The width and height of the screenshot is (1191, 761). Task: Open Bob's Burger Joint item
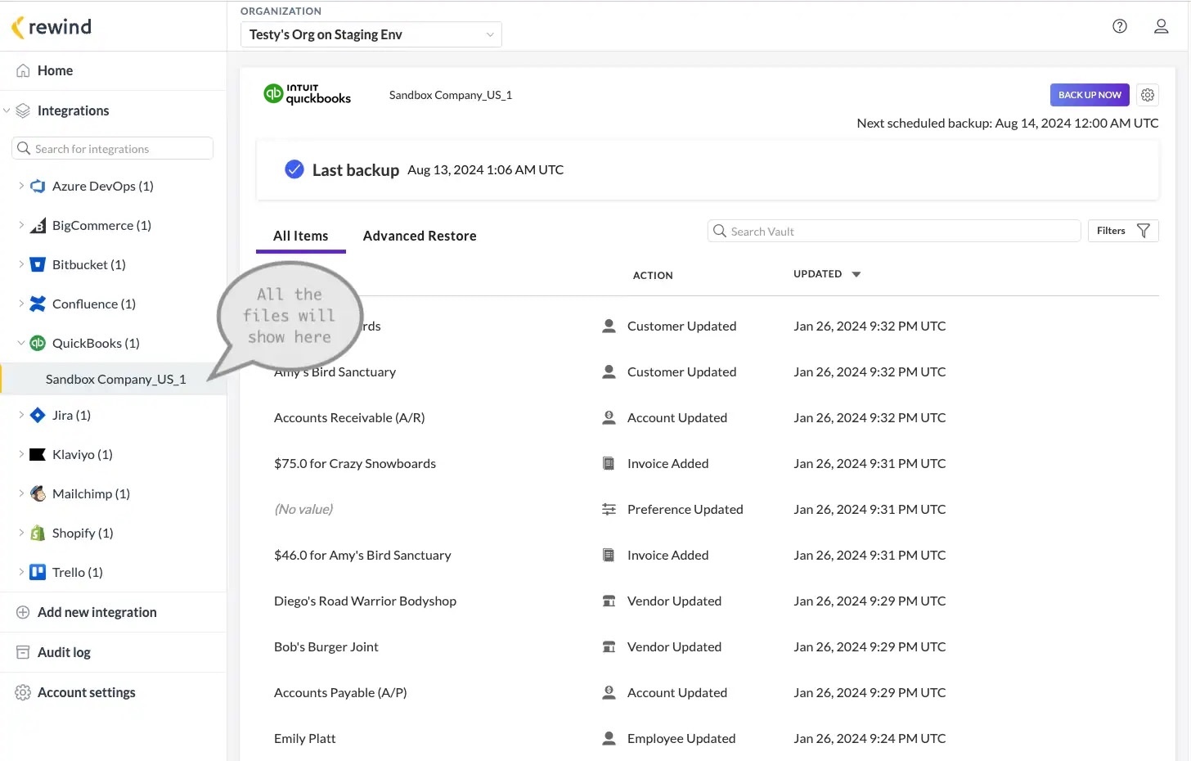(x=326, y=646)
